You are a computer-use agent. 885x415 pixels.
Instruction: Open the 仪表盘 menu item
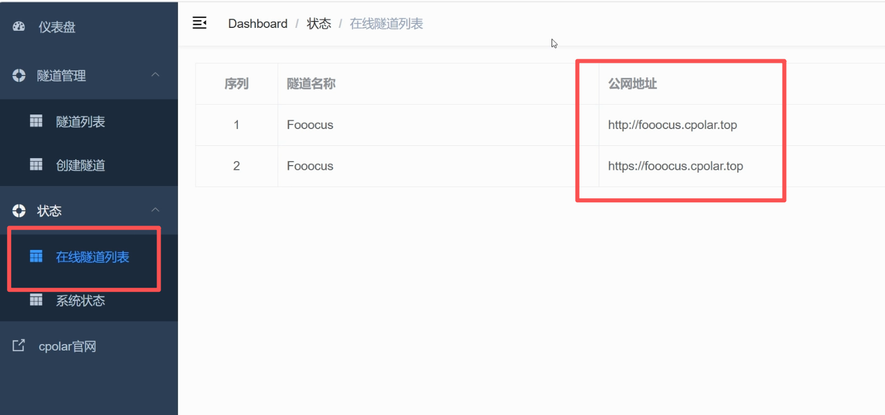[x=89, y=27]
